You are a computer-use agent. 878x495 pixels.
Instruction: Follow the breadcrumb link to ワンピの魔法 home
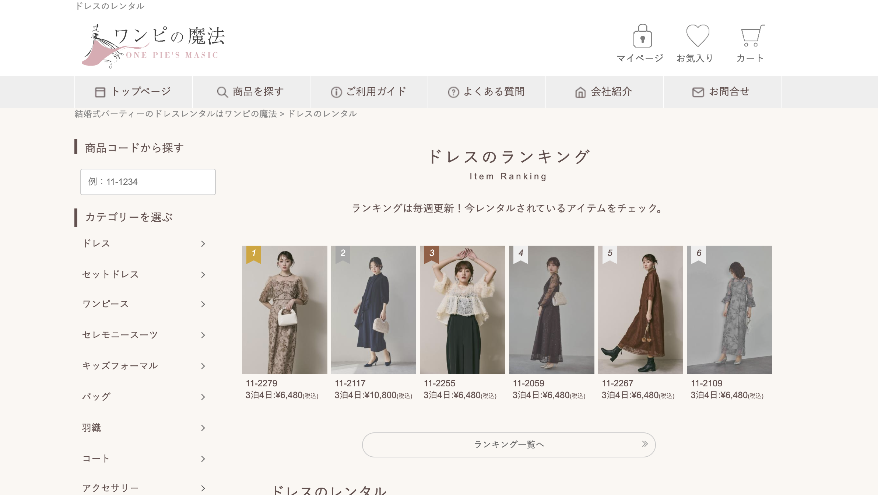click(175, 114)
